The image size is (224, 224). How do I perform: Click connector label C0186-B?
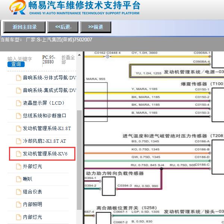tap(202, 149)
